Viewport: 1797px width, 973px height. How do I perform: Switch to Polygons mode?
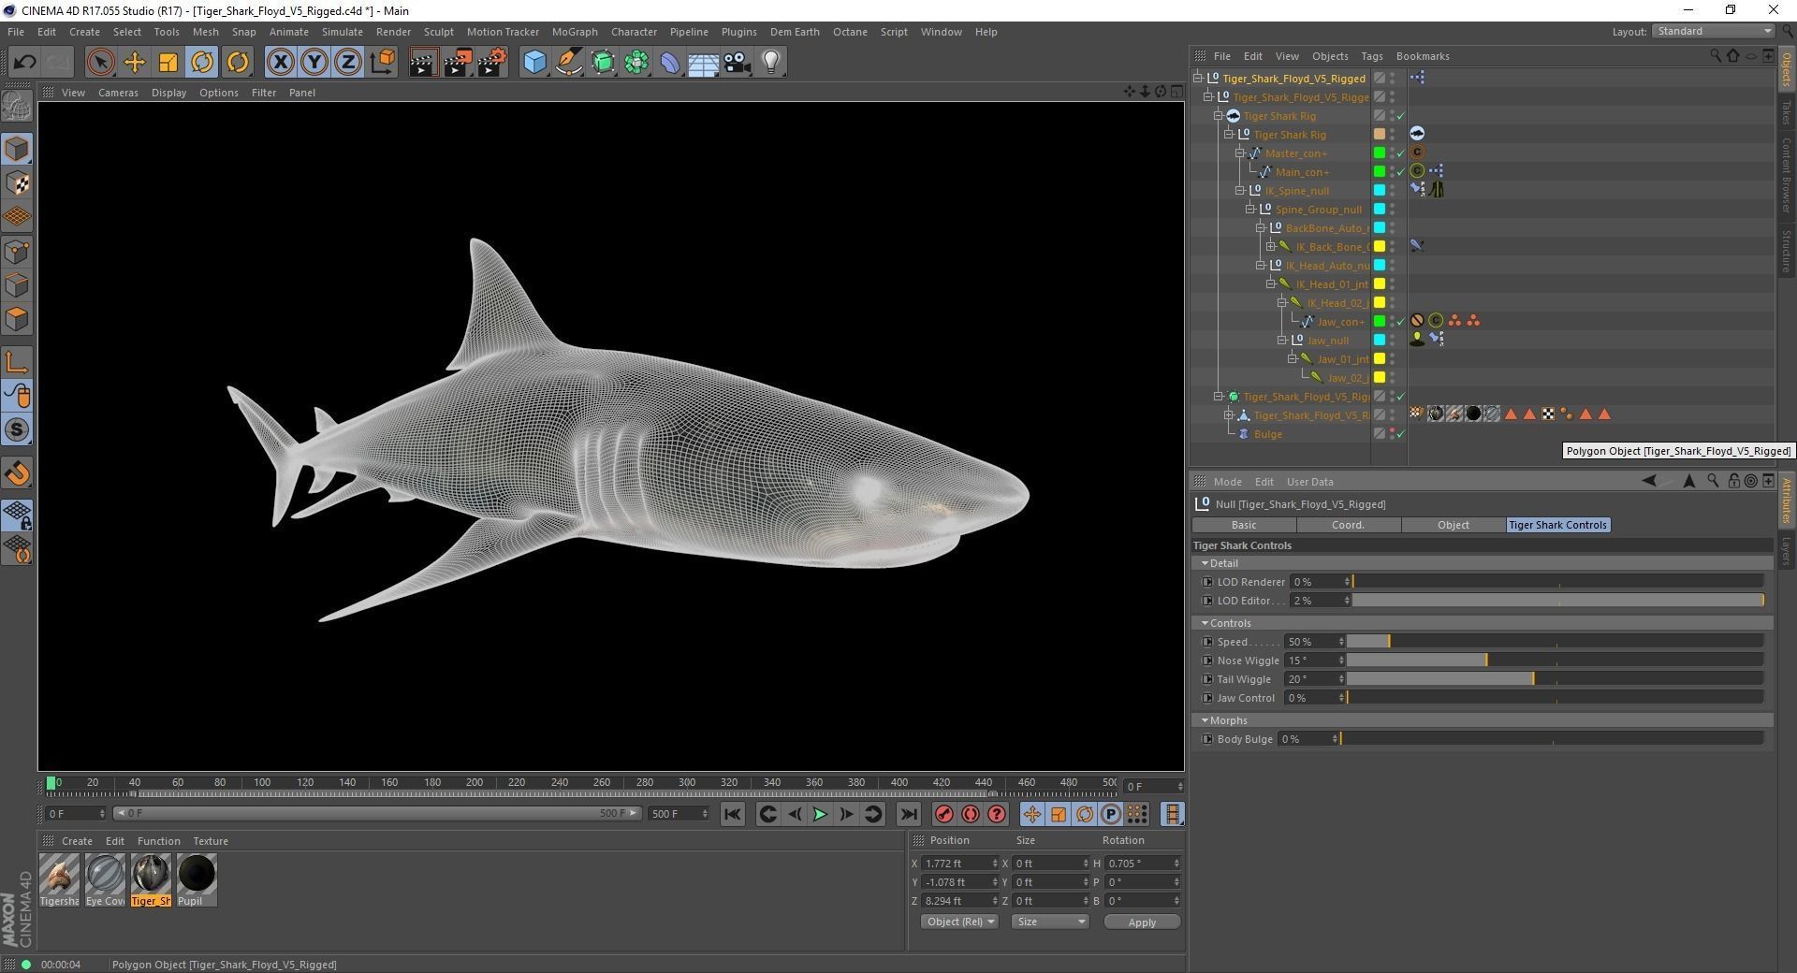tap(17, 319)
